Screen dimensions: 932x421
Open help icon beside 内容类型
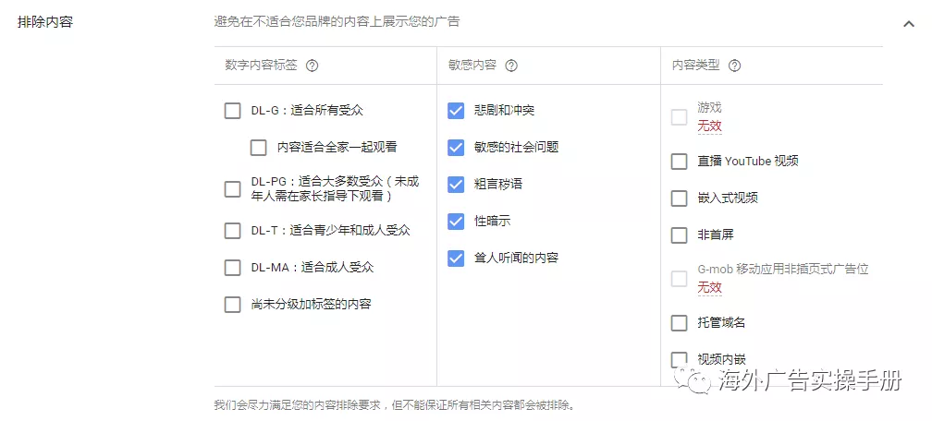click(735, 66)
